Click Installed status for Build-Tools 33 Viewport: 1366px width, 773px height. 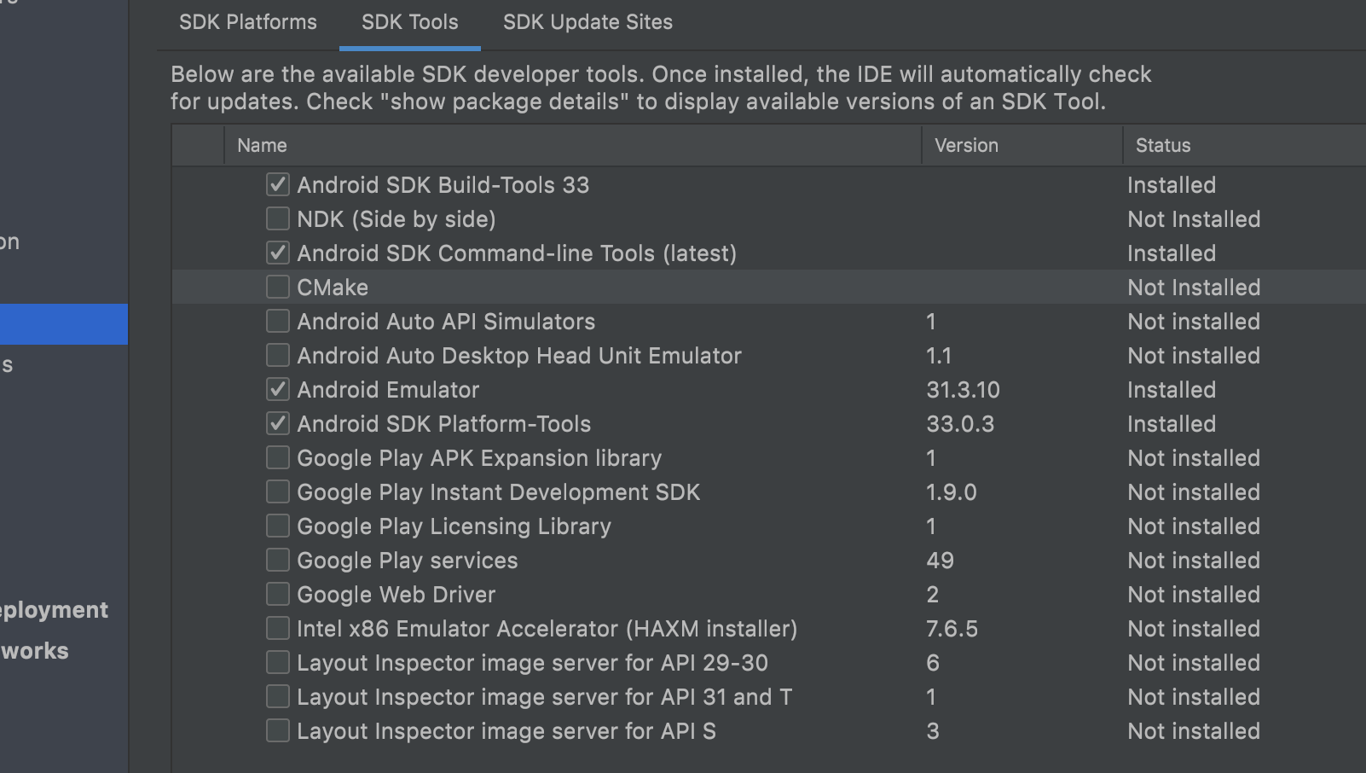click(x=1172, y=185)
